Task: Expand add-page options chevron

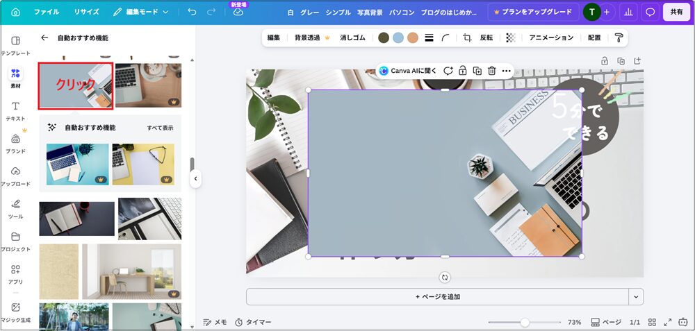Action: click(x=637, y=296)
